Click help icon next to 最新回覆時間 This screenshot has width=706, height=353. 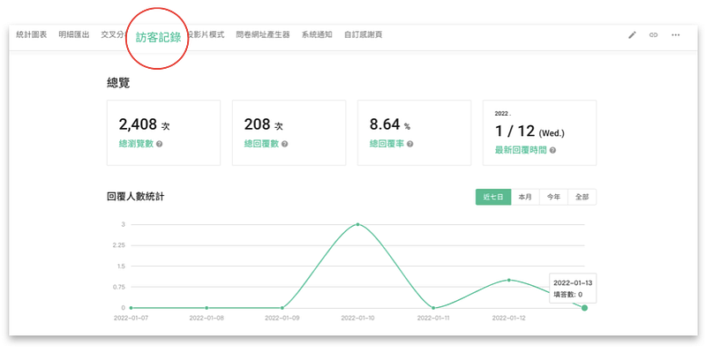point(552,150)
